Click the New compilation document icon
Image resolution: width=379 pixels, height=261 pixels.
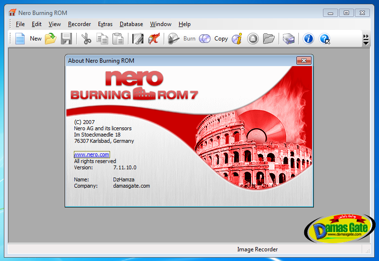(x=20, y=39)
